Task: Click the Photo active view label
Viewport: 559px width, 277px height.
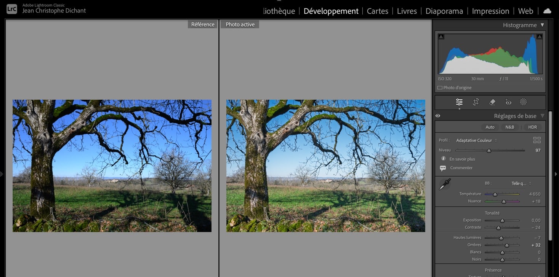Action: (x=240, y=24)
